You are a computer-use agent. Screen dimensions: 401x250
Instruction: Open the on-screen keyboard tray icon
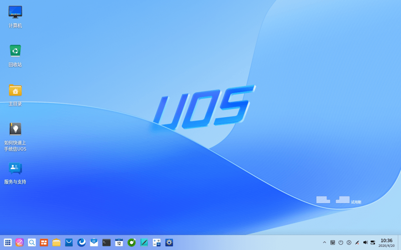pyautogui.click(x=332, y=242)
